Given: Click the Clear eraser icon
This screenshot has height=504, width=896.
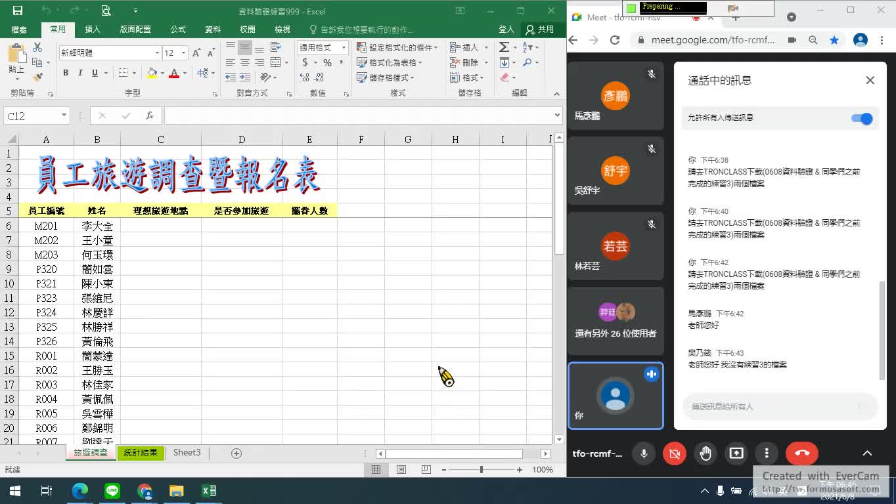Looking at the screenshot, I should click(504, 77).
